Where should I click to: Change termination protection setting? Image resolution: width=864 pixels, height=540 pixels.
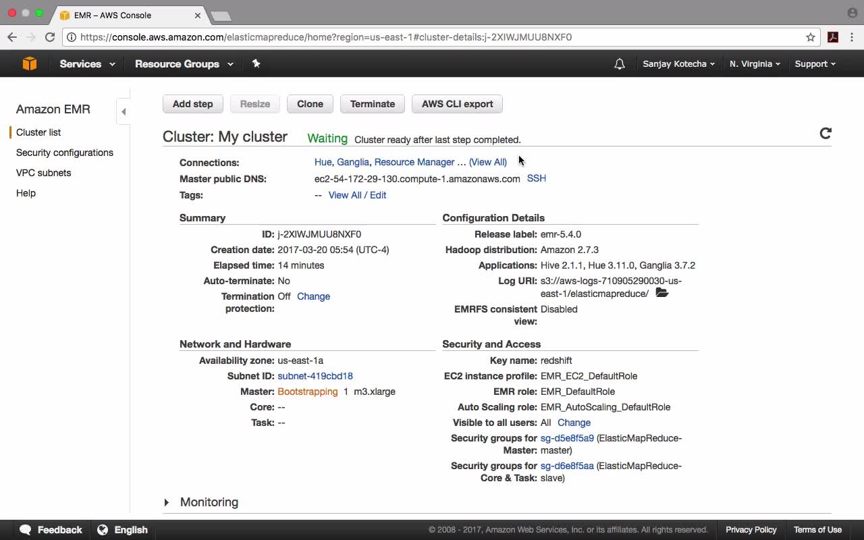click(313, 296)
